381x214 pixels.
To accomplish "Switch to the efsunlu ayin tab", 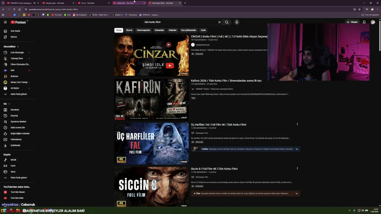I will pos(58,3).
